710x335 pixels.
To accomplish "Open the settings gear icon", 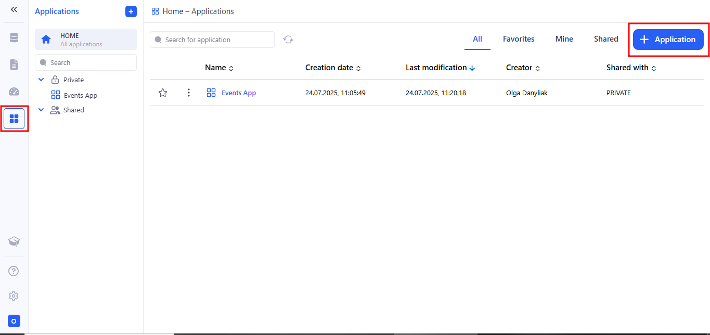I will 14,296.
